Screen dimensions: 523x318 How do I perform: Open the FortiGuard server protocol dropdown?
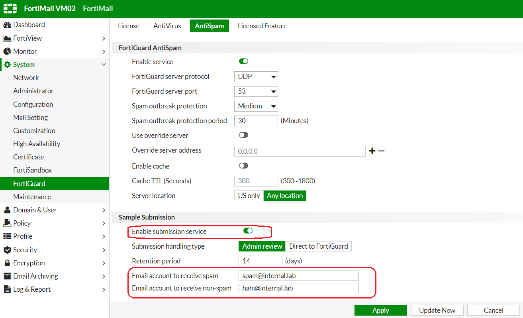tap(256, 77)
